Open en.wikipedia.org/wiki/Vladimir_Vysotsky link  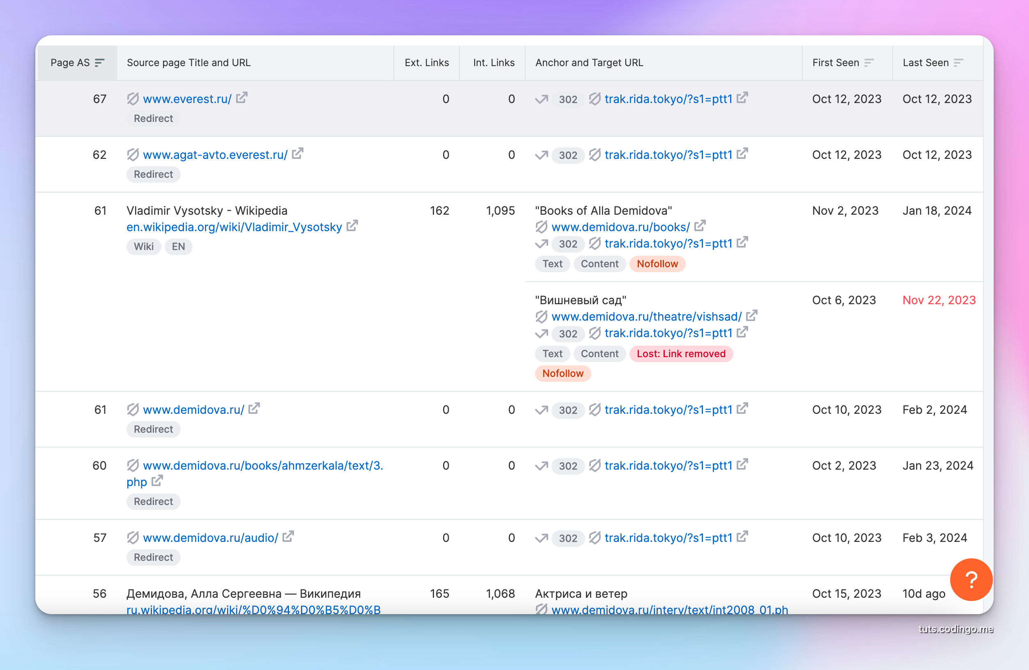click(234, 227)
